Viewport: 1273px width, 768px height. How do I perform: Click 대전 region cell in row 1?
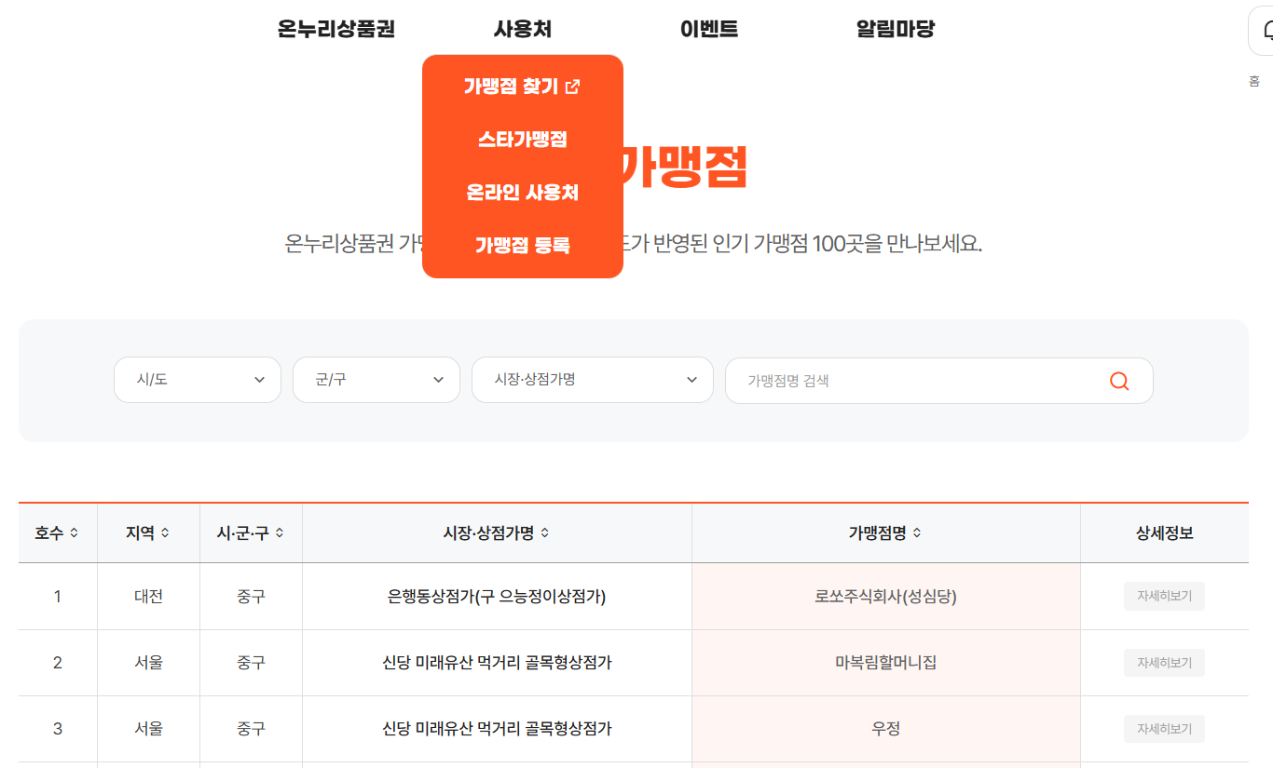[x=148, y=597]
